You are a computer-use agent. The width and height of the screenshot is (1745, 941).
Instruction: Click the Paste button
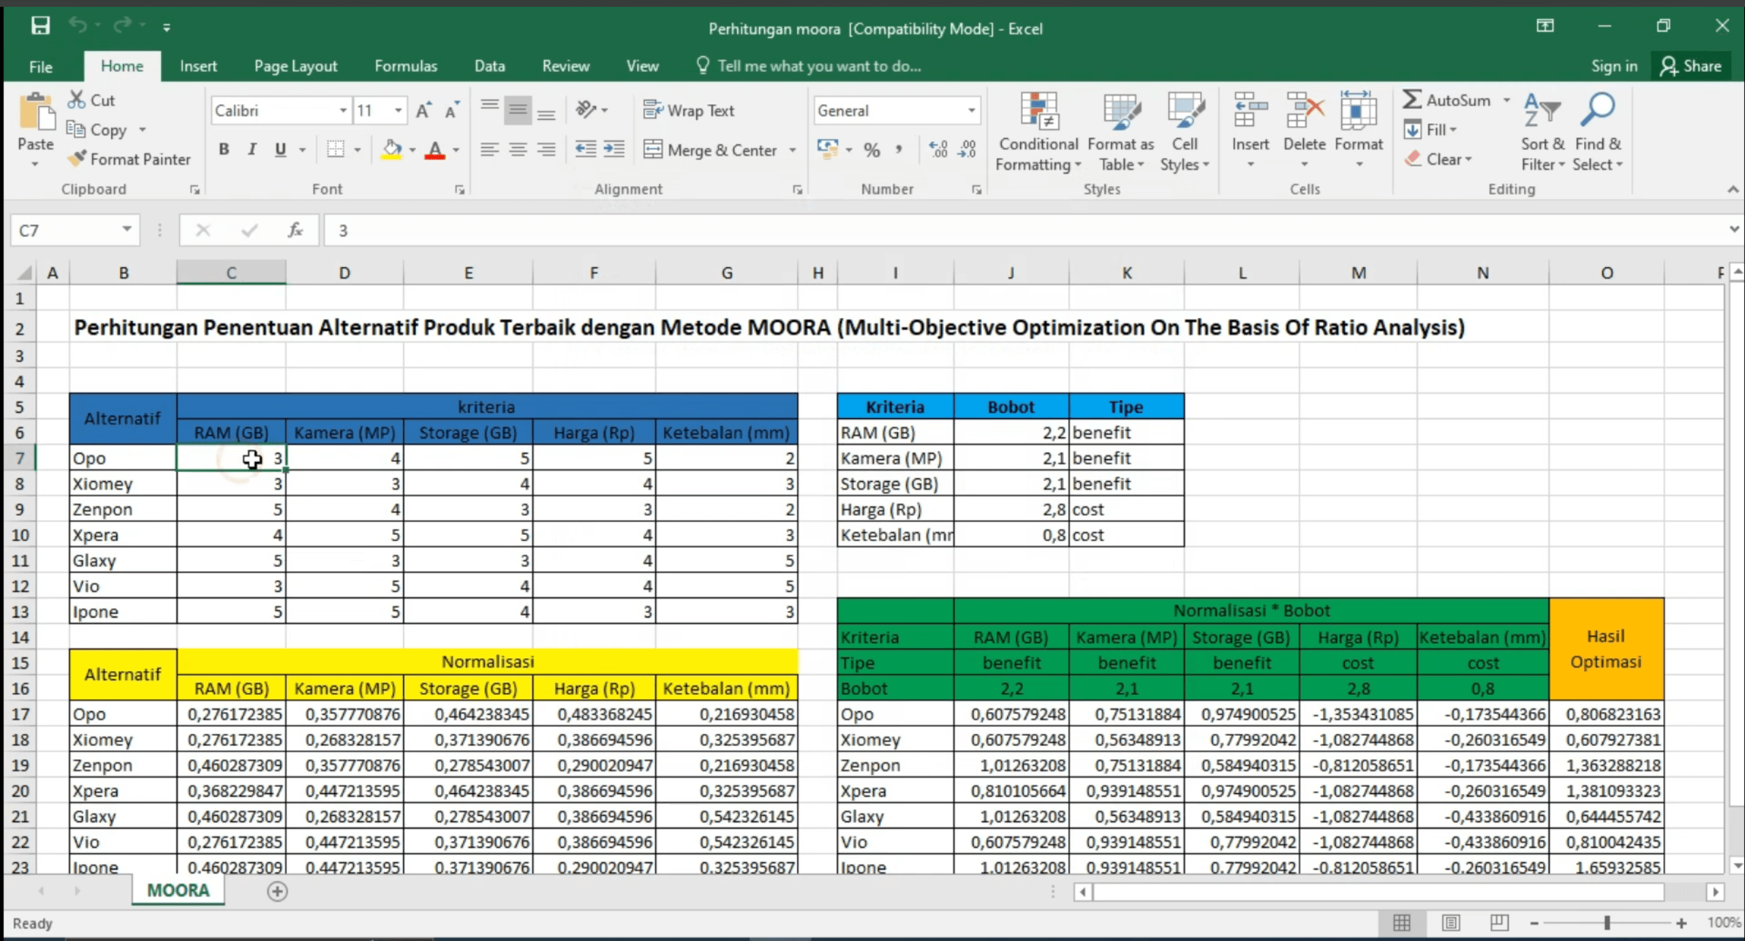tap(35, 131)
